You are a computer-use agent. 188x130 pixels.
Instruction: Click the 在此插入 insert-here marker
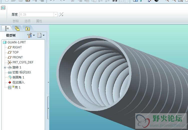[x=16, y=82]
